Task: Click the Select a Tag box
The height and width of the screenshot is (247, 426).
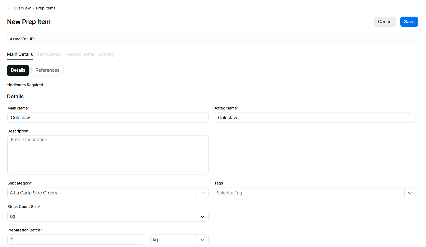Action: click(x=309, y=193)
